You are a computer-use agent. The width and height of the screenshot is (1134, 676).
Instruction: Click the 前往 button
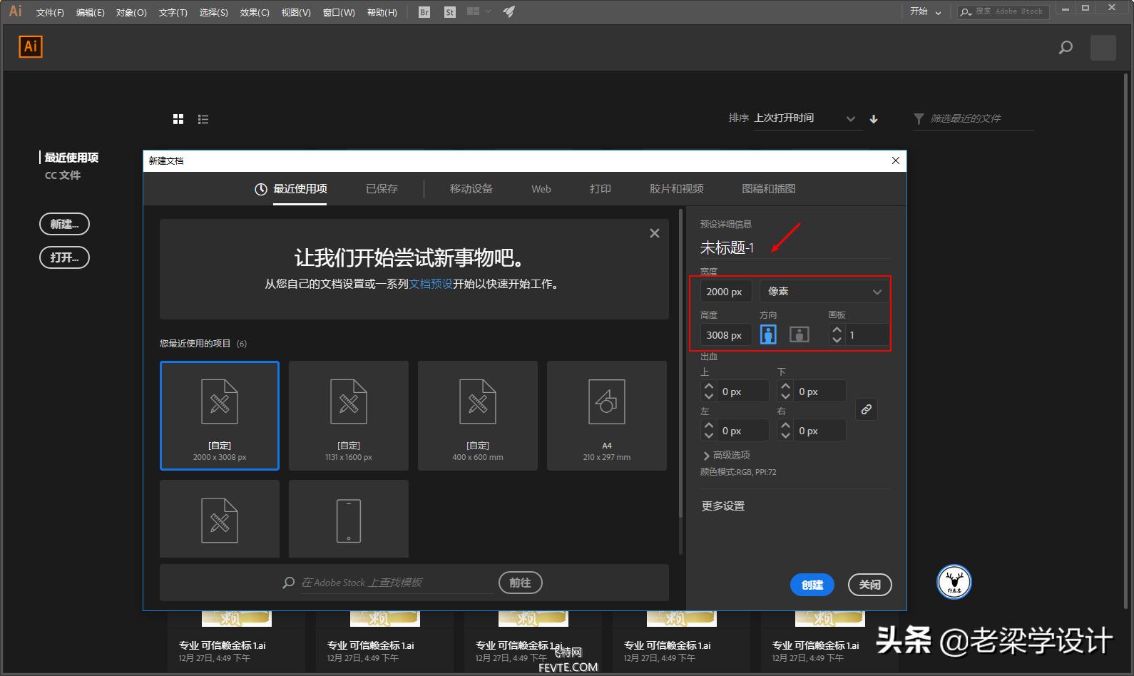[520, 583]
